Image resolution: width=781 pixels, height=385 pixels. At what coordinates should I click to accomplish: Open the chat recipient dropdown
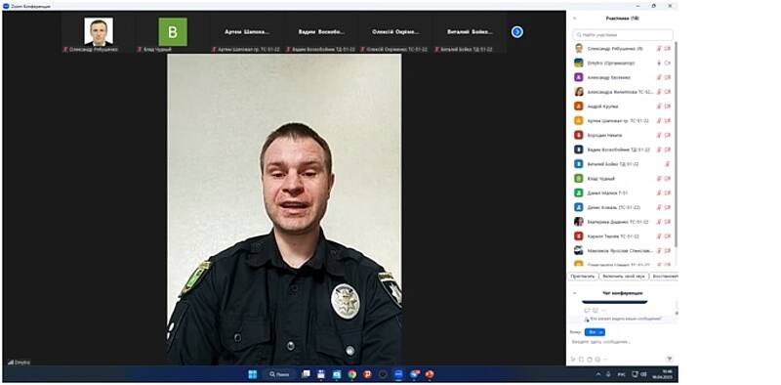(595, 332)
